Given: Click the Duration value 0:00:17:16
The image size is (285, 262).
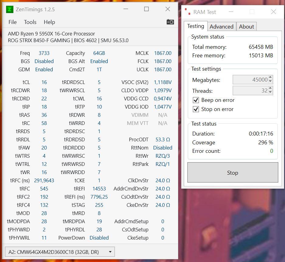Looking at the screenshot, I should (261, 134).
